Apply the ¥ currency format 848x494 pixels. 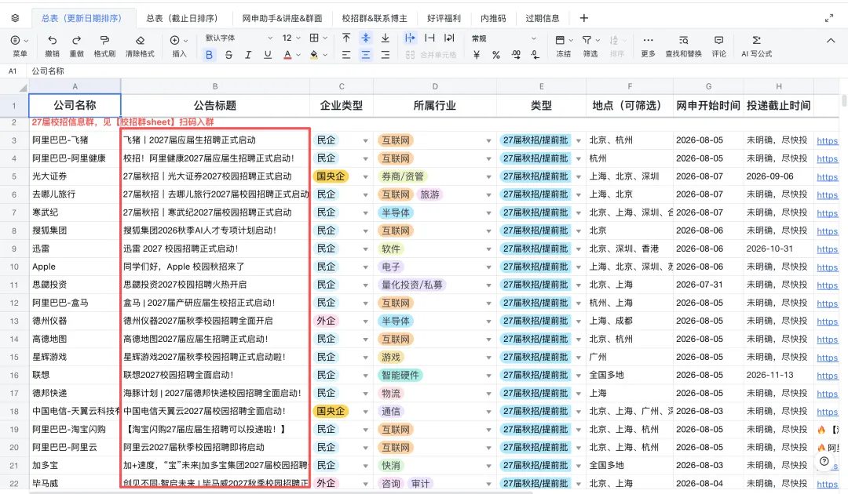tap(477, 55)
